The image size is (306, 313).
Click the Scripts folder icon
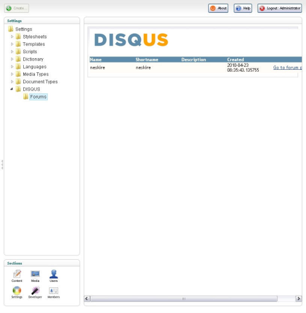tap(18, 51)
